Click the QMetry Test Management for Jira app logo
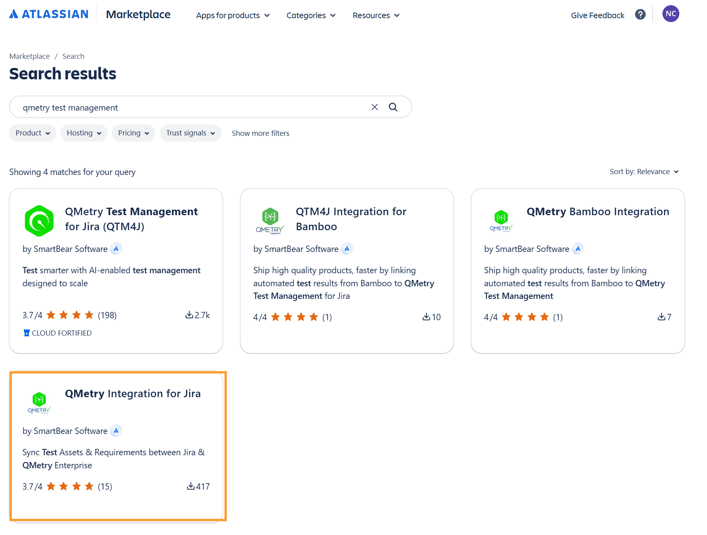Screen dimensions: 707x535 tap(39, 221)
